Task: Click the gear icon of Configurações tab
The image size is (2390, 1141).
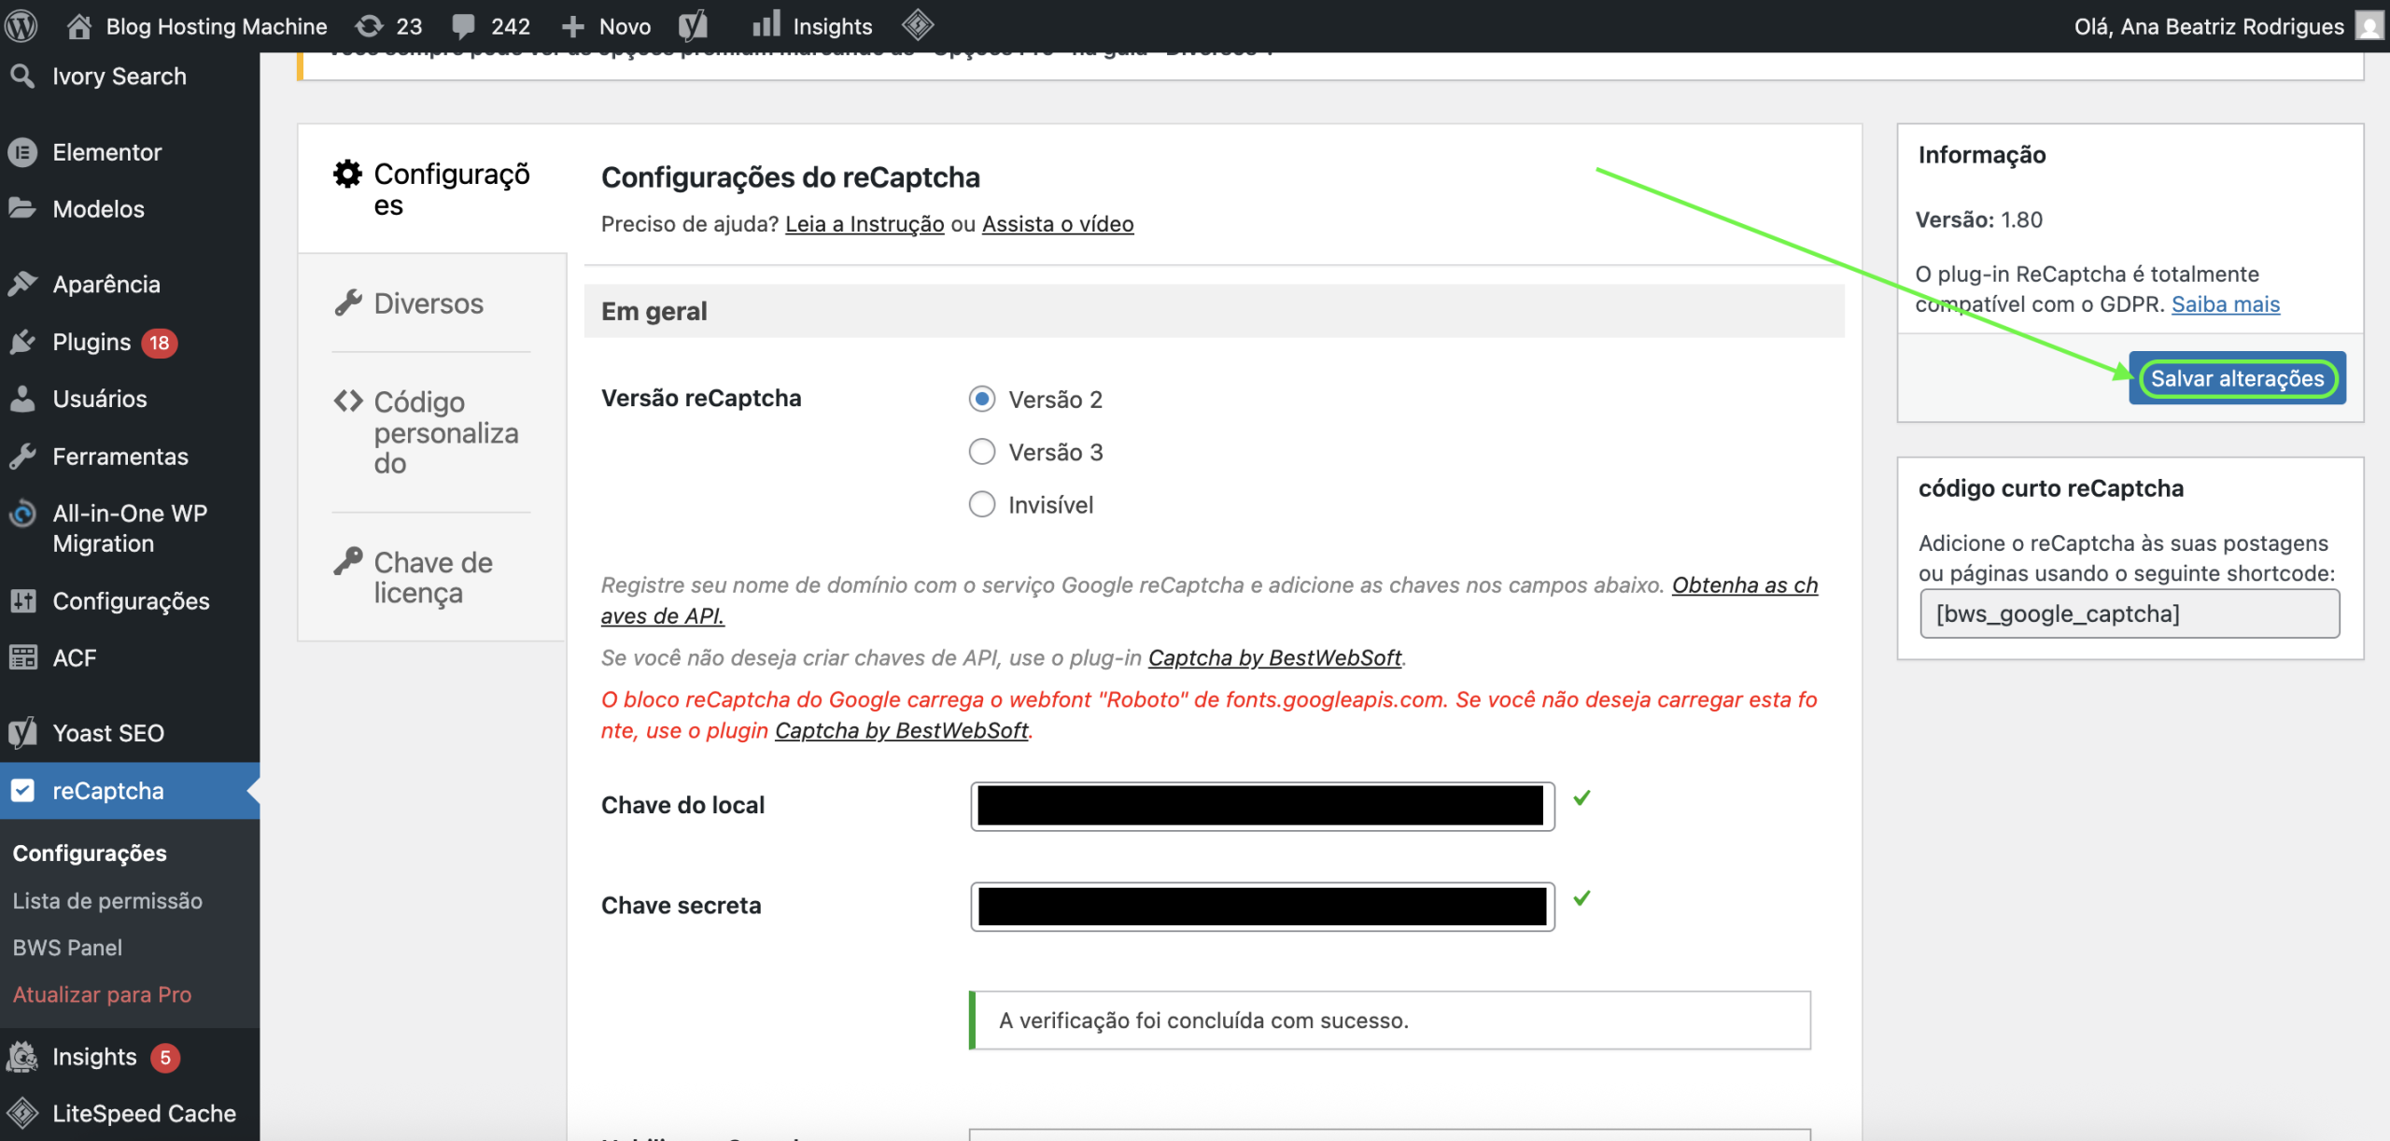Action: point(347,174)
